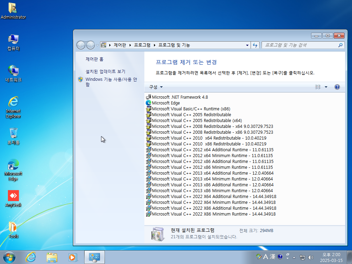
Task: Open 제어판 홈 link
Action: [95, 59]
